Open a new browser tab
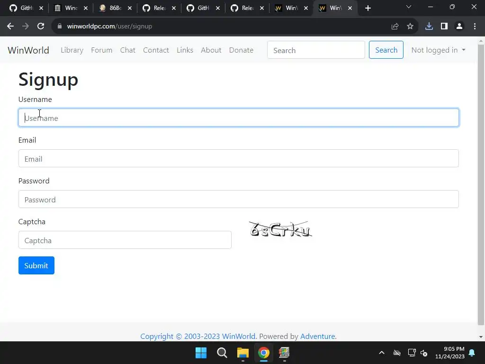The height and width of the screenshot is (364, 485). coord(368,8)
